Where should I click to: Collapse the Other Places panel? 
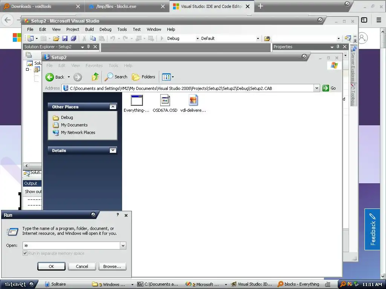point(113,106)
